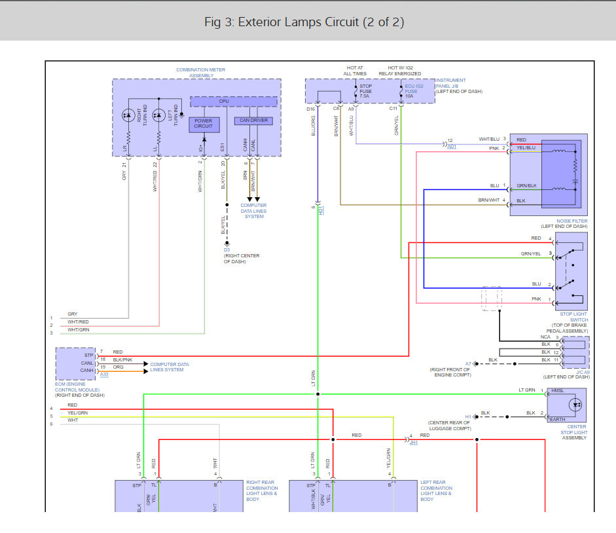Image resolution: width=616 pixels, height=533 pixels.
Task: Select the CAN DRIVER block
Action: (x=253, y=120)
